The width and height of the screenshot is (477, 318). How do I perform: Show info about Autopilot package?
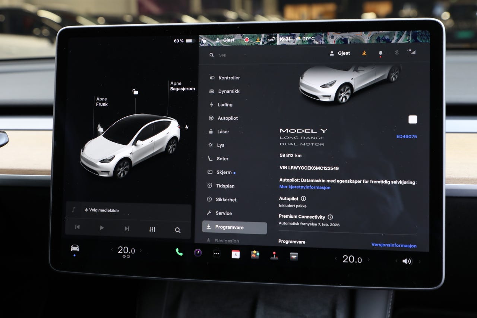coord(303,199)
